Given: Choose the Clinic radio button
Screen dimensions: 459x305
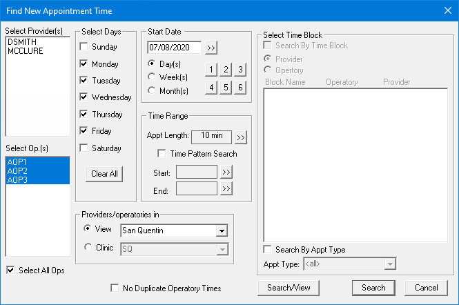Looking at the screenshot, I should click(88, 247).
